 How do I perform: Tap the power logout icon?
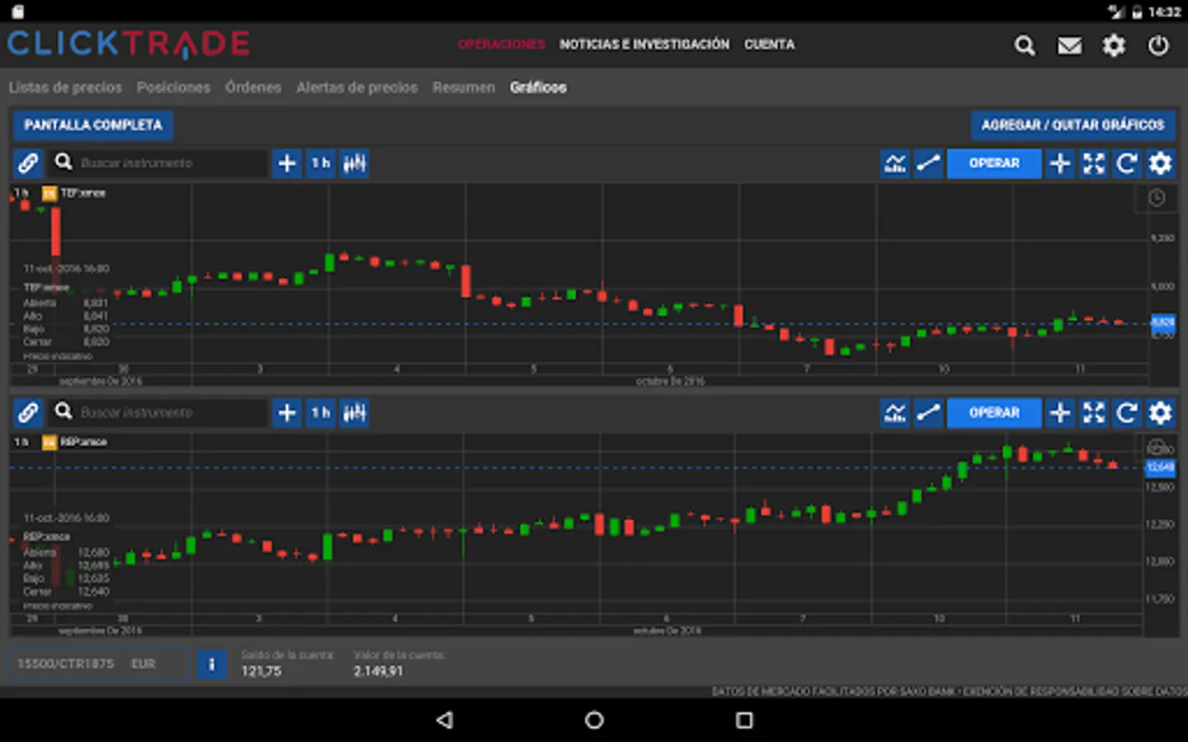pyautogui.click(x=1158, y=45)
